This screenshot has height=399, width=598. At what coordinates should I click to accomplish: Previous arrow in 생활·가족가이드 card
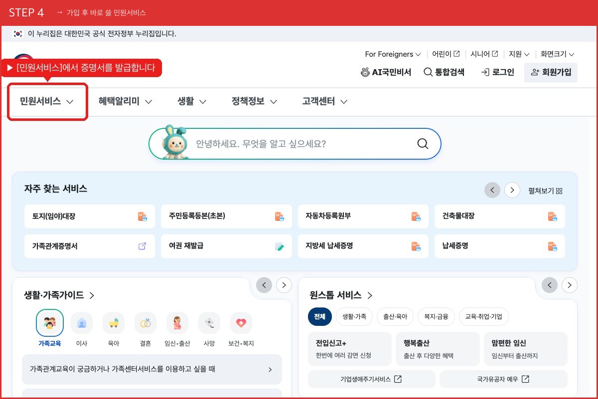point(264,285)
